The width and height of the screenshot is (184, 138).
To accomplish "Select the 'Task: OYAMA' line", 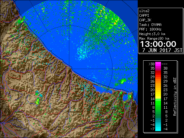I will point(150,25).
